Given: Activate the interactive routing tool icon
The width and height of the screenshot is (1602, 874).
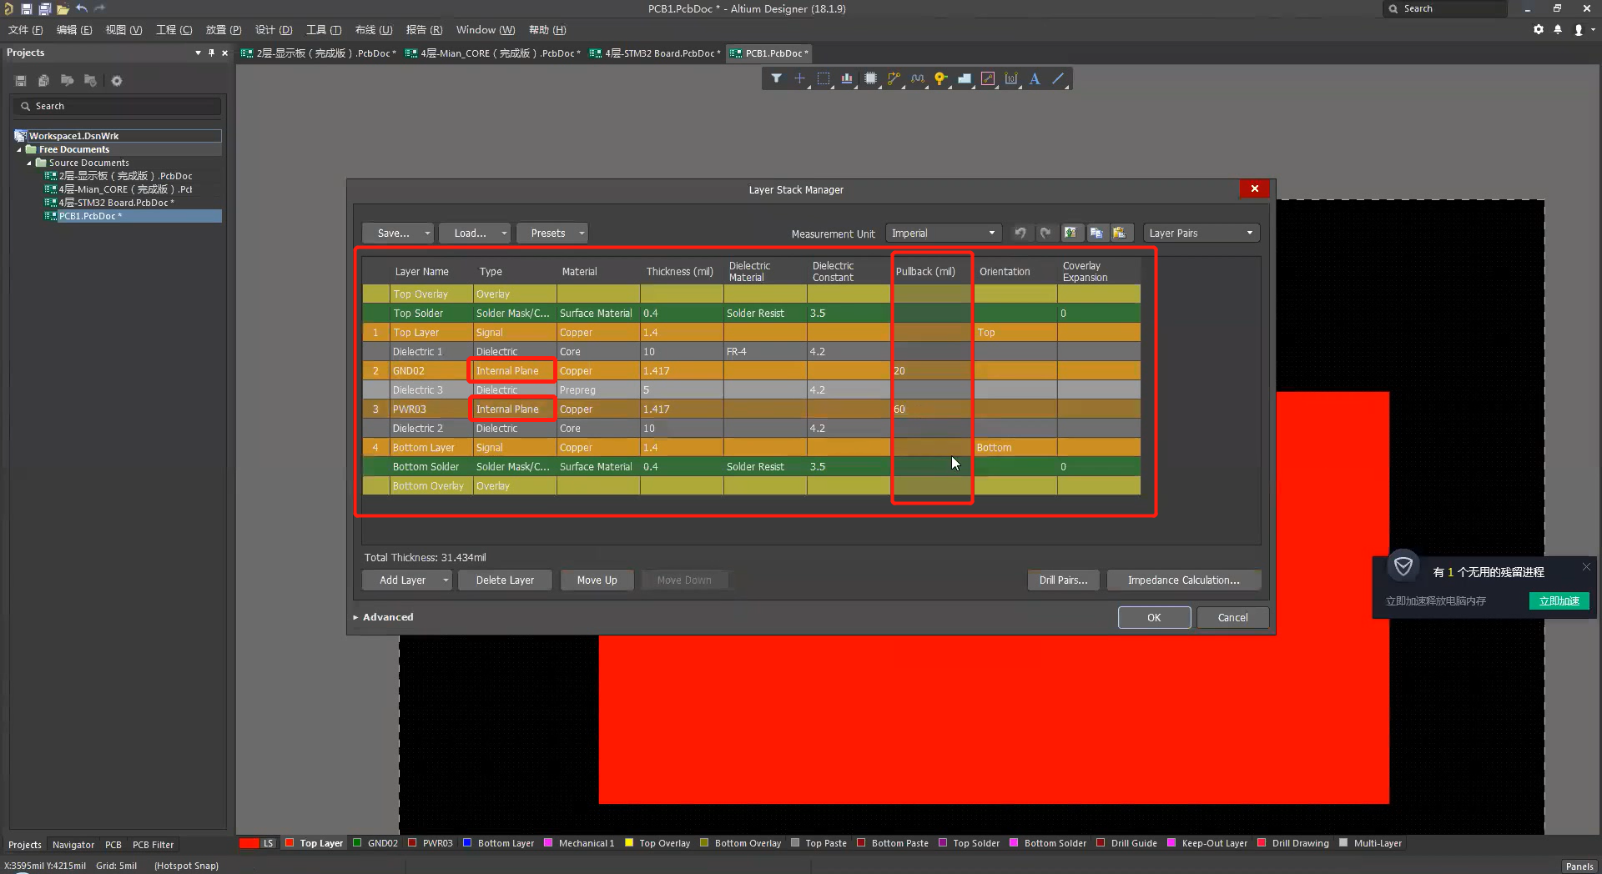Looking at the screenshot, I should pos(894,78).
